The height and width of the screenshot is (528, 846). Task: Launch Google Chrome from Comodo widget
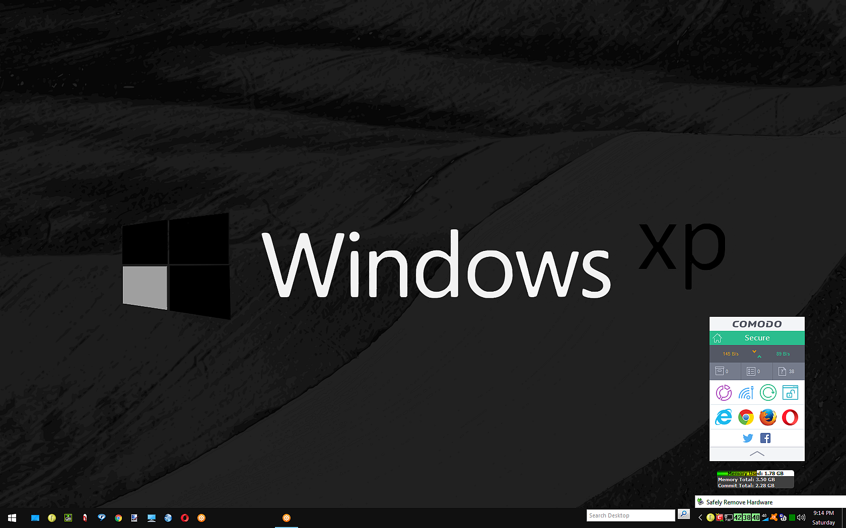(746, 417)
